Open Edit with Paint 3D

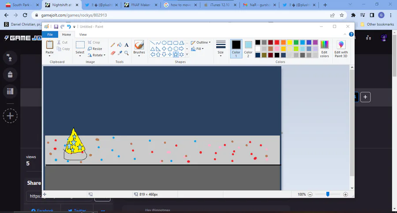click(341, 49)
